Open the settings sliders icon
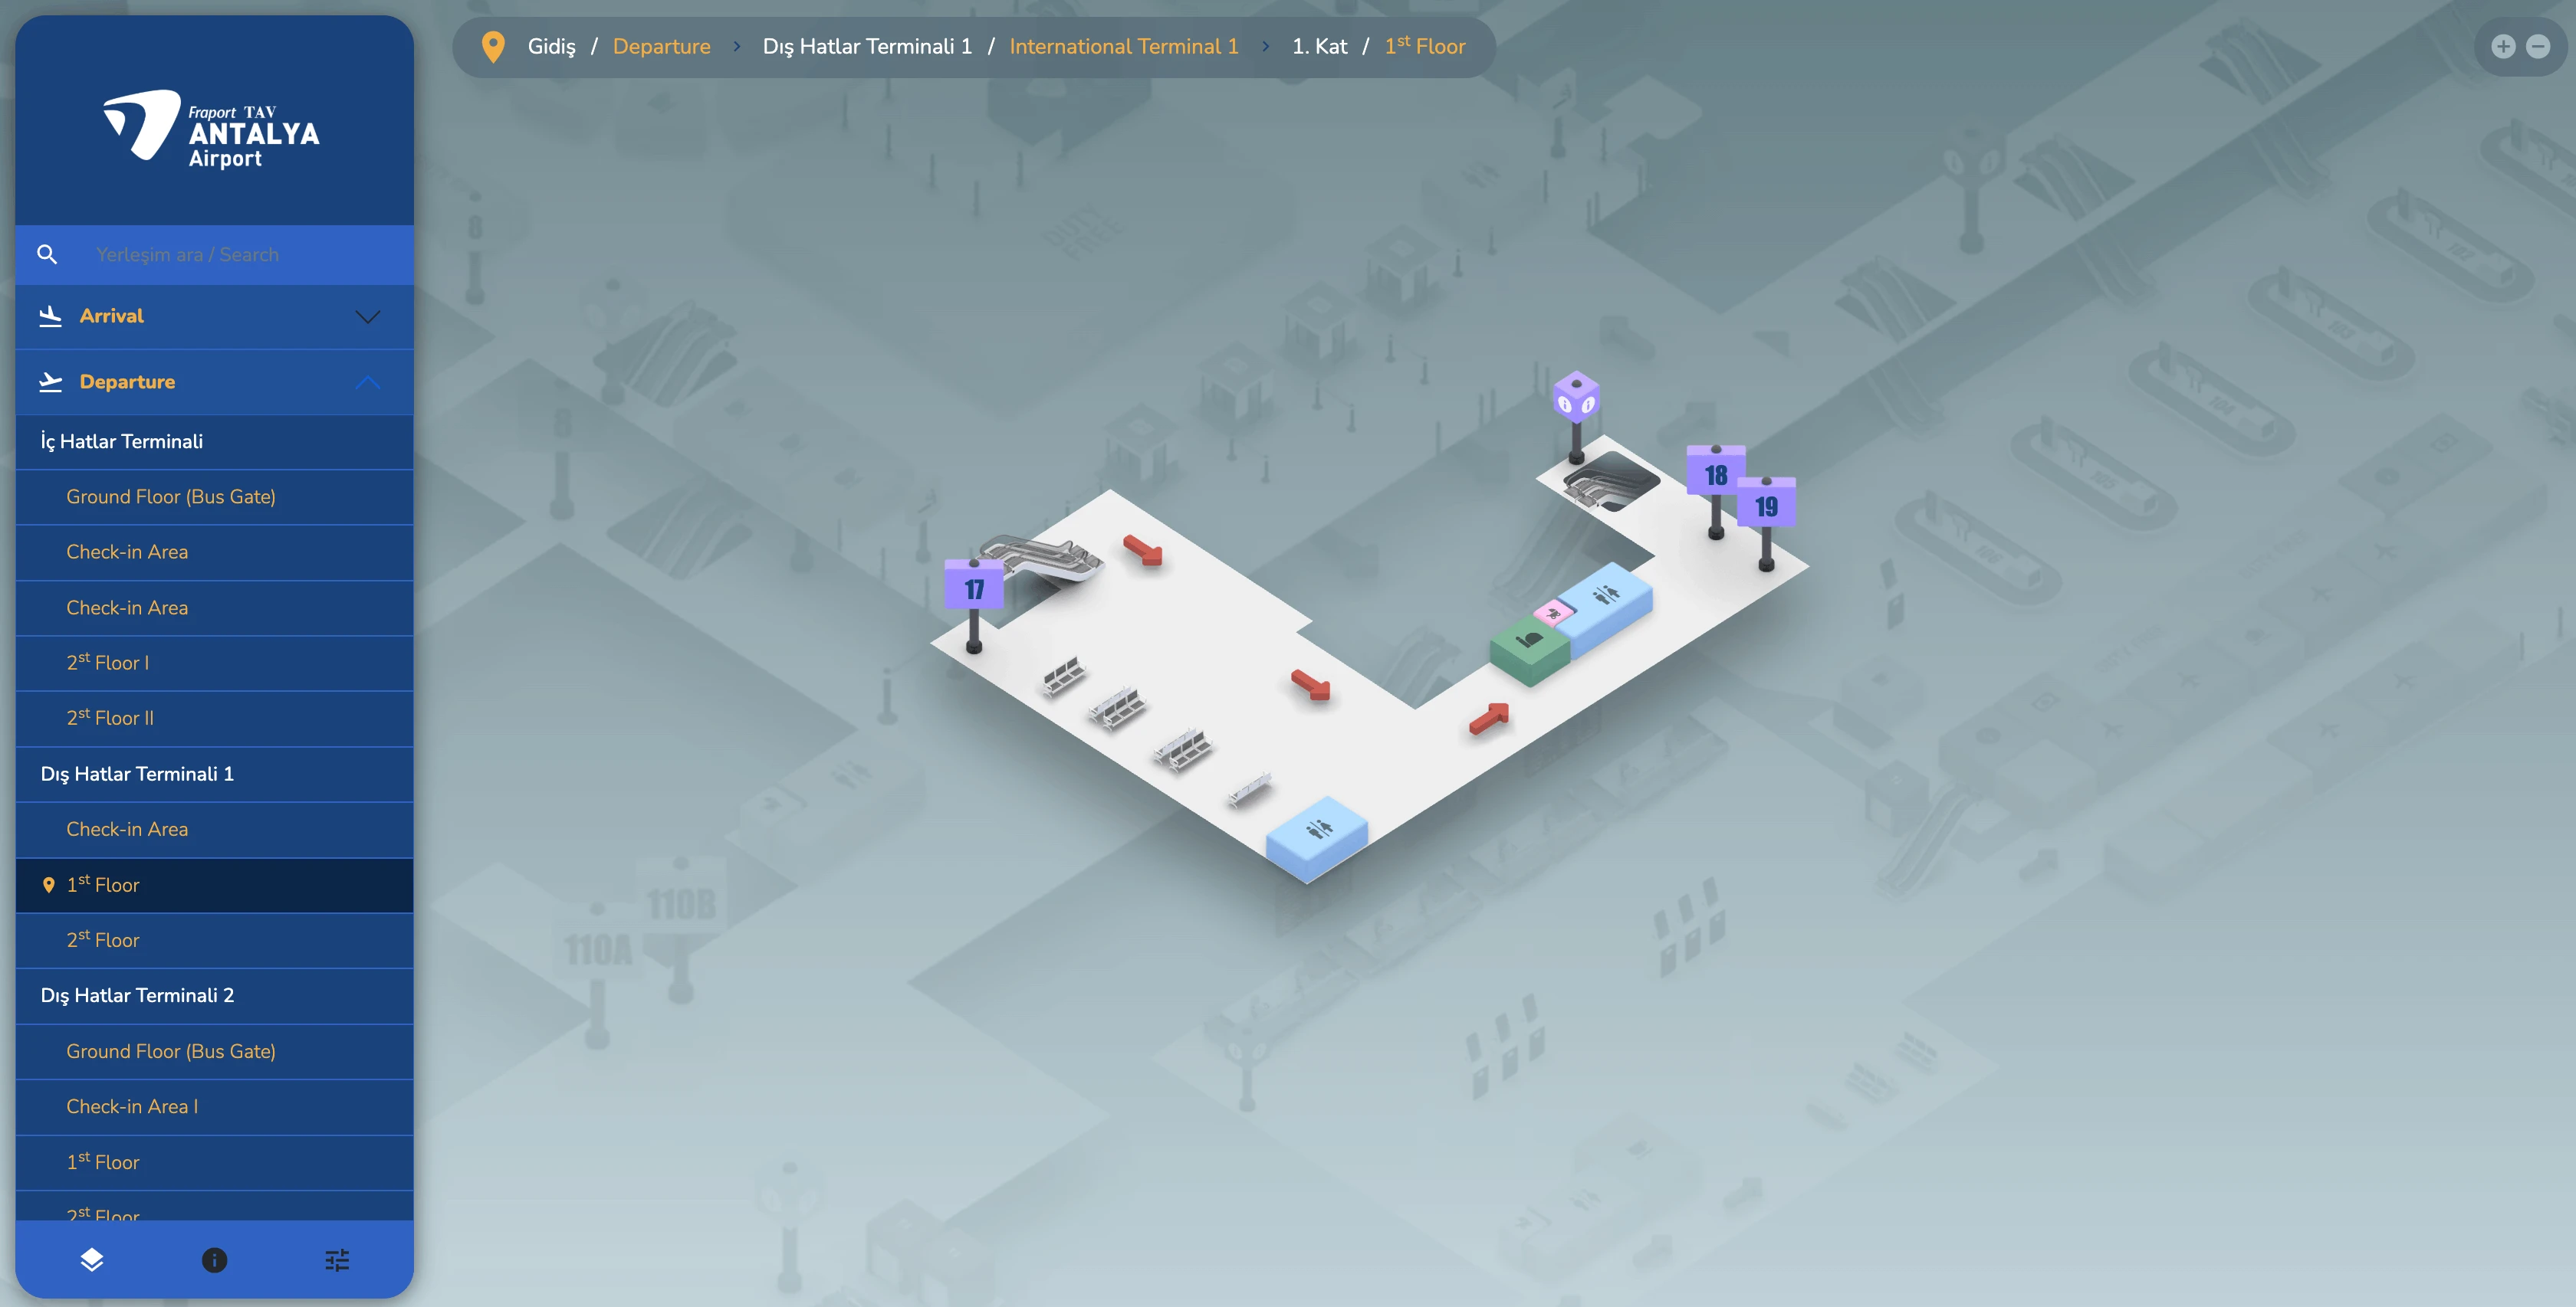Screen dimensions: 2576x1307 [337, 1259]
